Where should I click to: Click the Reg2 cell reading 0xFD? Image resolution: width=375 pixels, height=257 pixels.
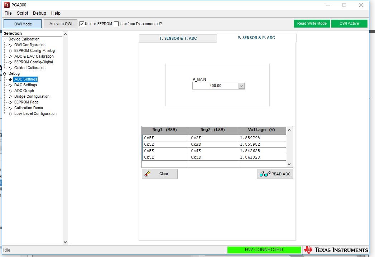click(213, 144)
